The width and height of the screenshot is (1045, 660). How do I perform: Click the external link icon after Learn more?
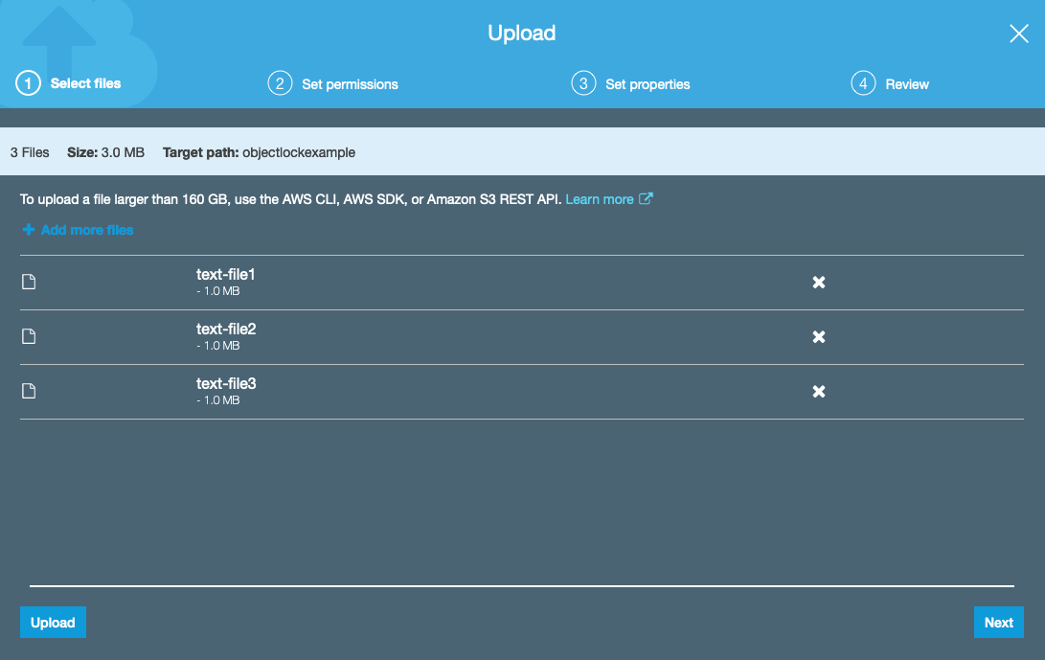click(647, 198)
